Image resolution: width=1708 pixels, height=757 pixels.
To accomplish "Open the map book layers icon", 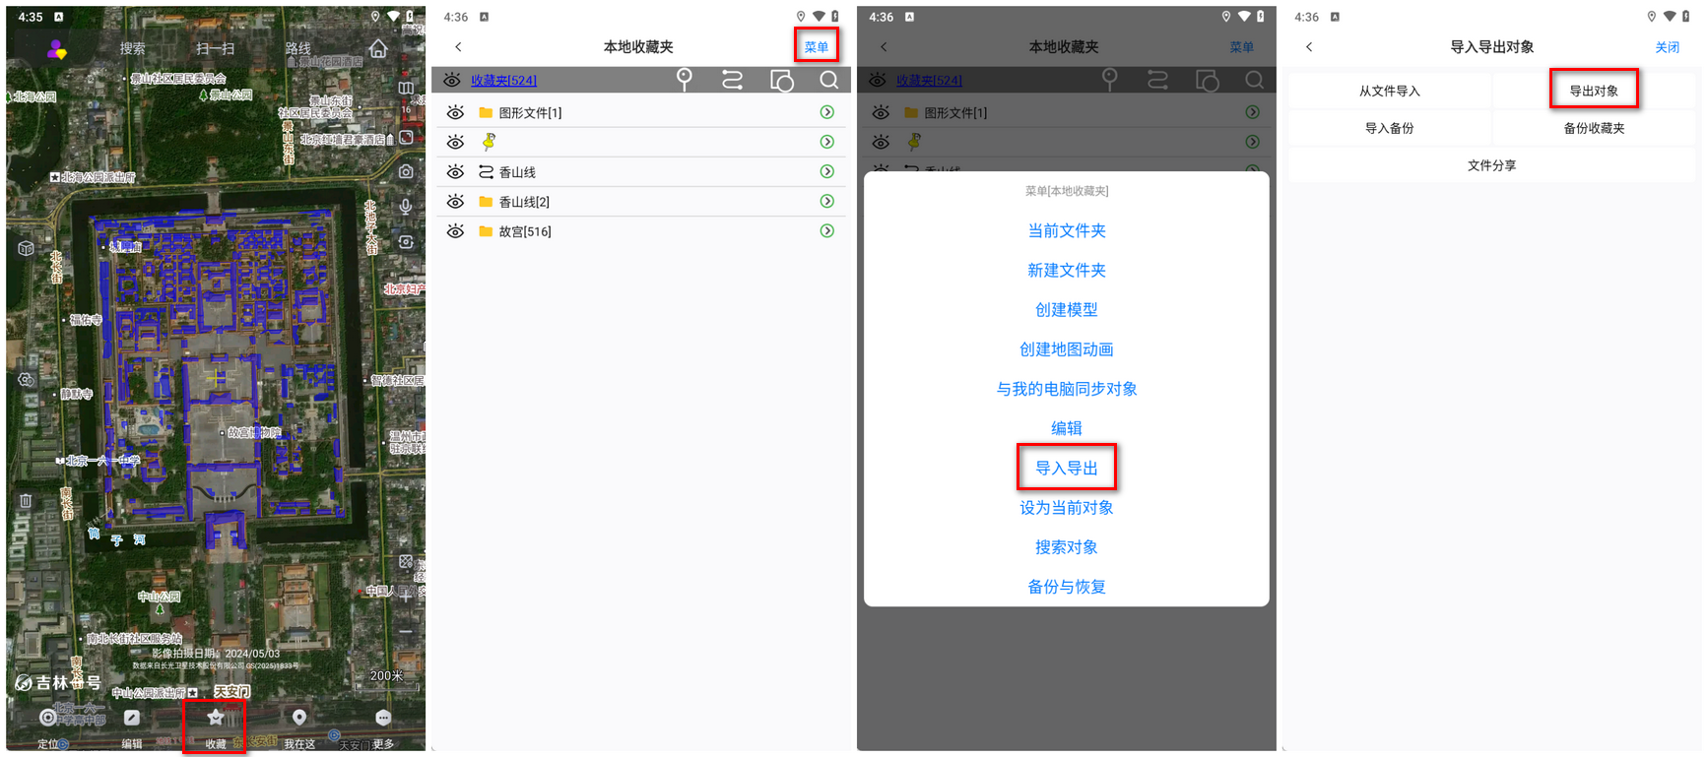I will [x=406, y=88].
